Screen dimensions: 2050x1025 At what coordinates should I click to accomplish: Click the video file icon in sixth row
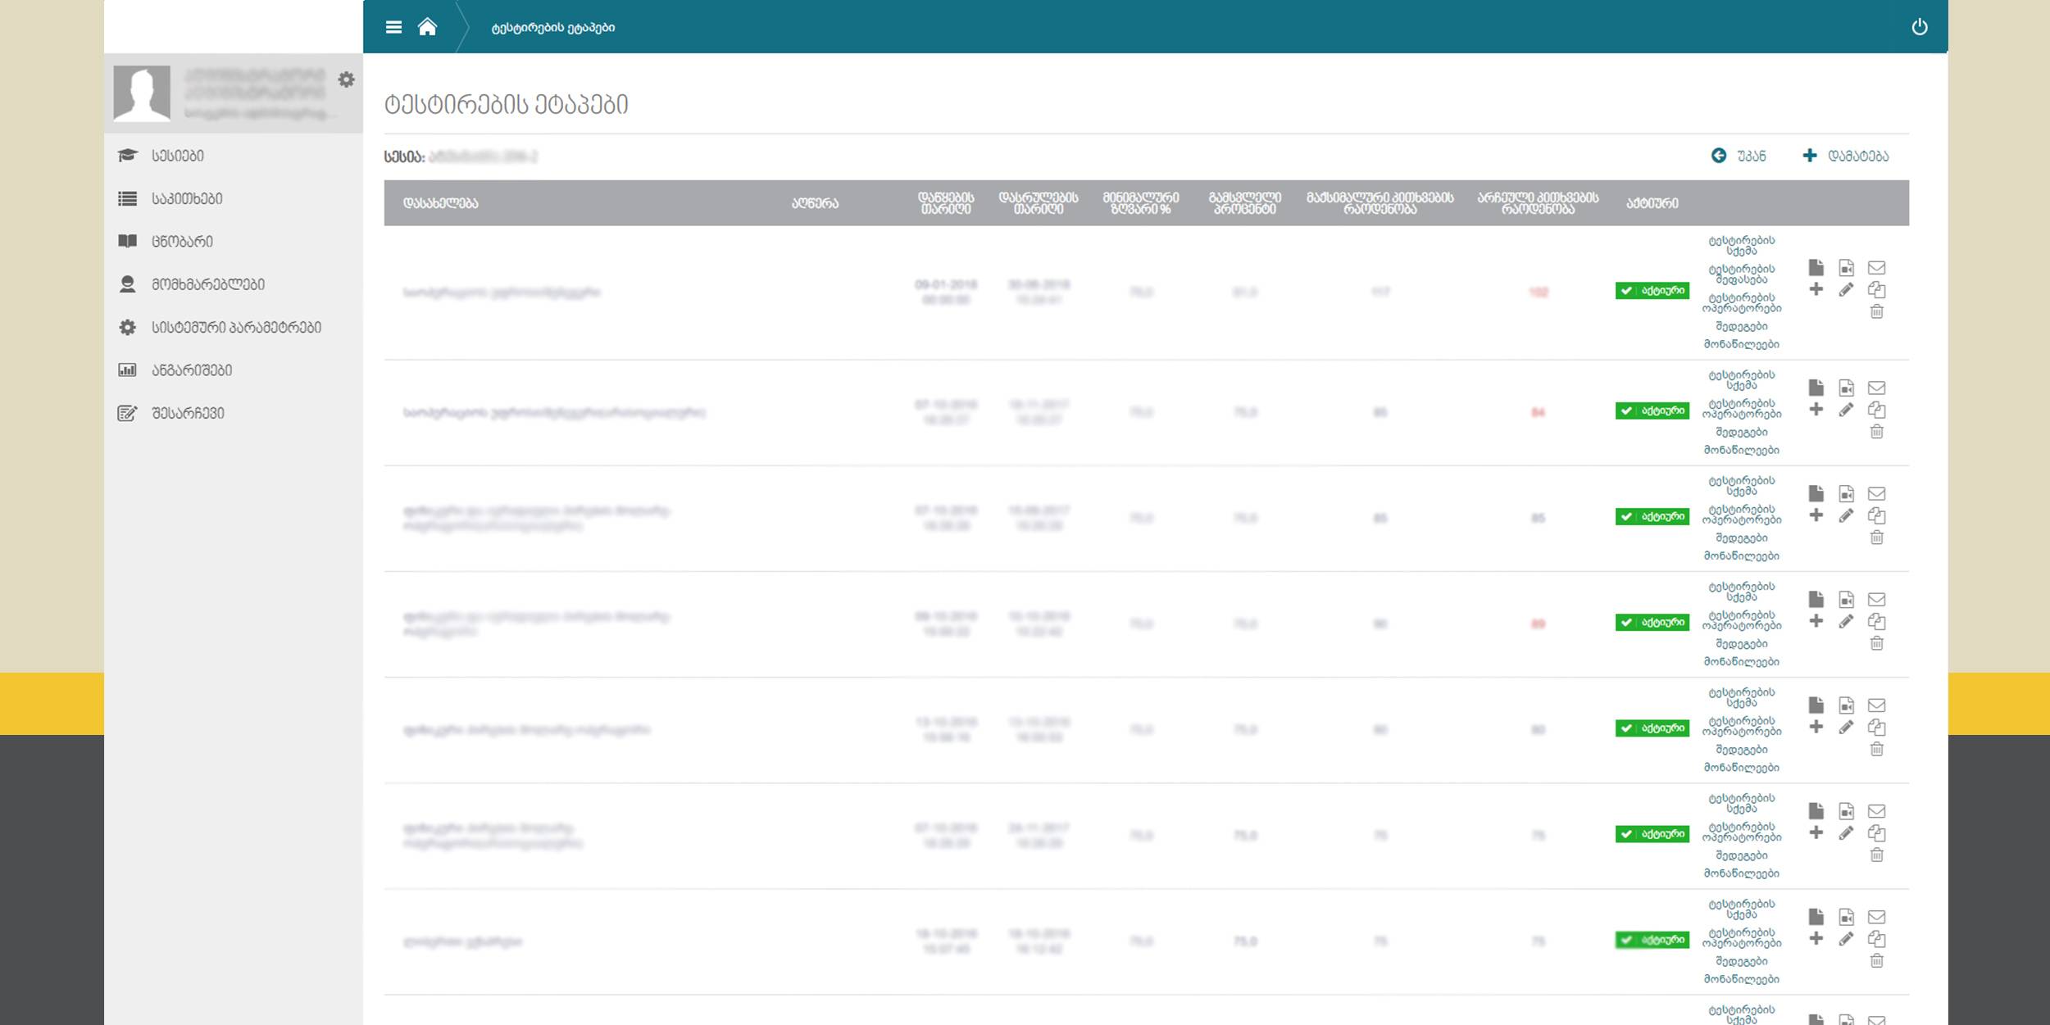tap(1846, 810)
